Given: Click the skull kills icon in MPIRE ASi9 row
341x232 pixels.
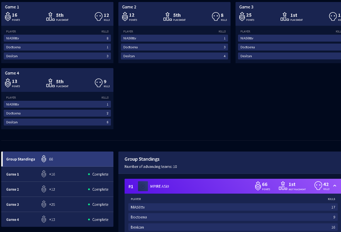Looking at the screenshot, I should 318,186.
